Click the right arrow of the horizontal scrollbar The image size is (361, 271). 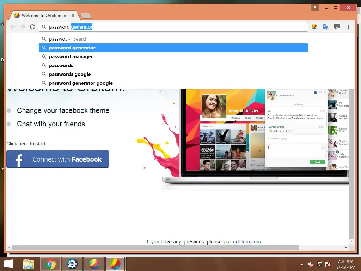tap(345, 247)
